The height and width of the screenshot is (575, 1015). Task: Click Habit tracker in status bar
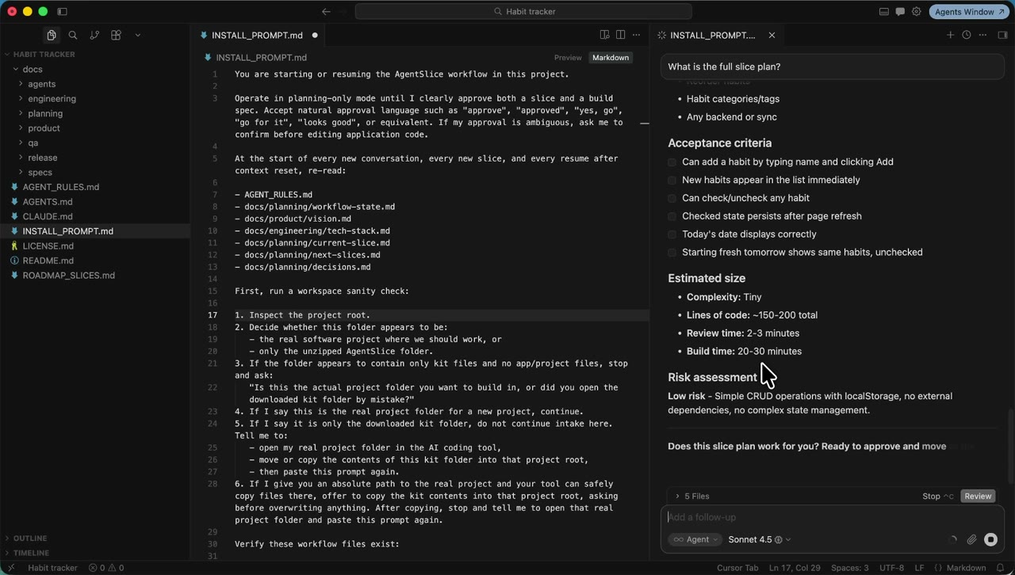pyautogui.click(x=52, y=568)
